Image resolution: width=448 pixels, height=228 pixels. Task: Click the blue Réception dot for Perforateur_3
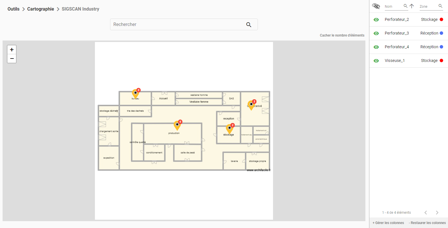coord(441,33)
